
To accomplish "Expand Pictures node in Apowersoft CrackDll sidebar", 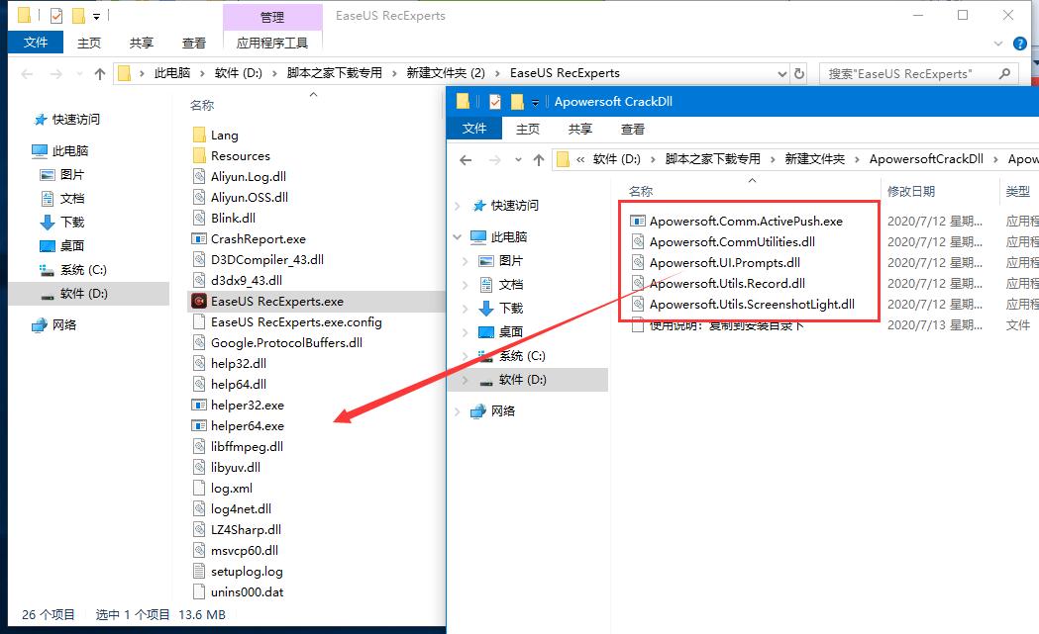I will click(466, 261).
